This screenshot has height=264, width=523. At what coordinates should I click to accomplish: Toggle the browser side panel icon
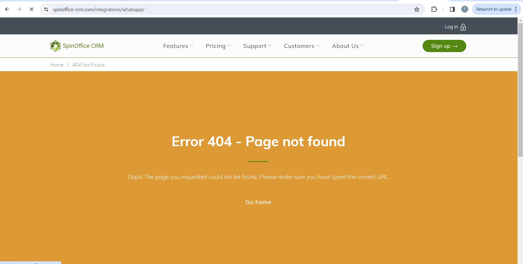pos(452,9)
